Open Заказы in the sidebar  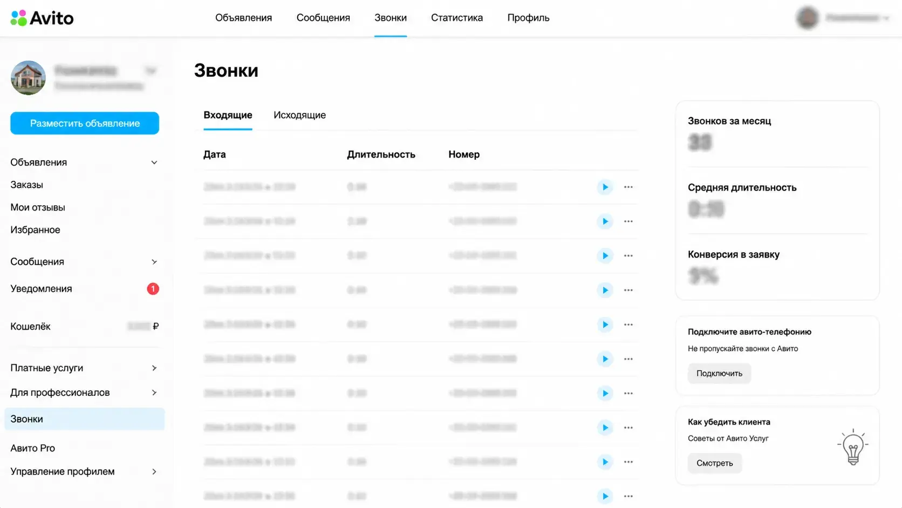[26, 185]
